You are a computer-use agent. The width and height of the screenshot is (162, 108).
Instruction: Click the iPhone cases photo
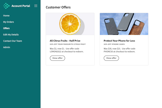(x=124, y=24)
